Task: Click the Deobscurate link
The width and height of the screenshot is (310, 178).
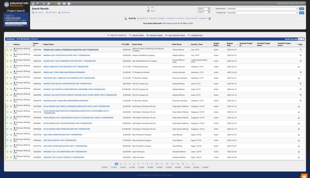Action: coord(65,12)
